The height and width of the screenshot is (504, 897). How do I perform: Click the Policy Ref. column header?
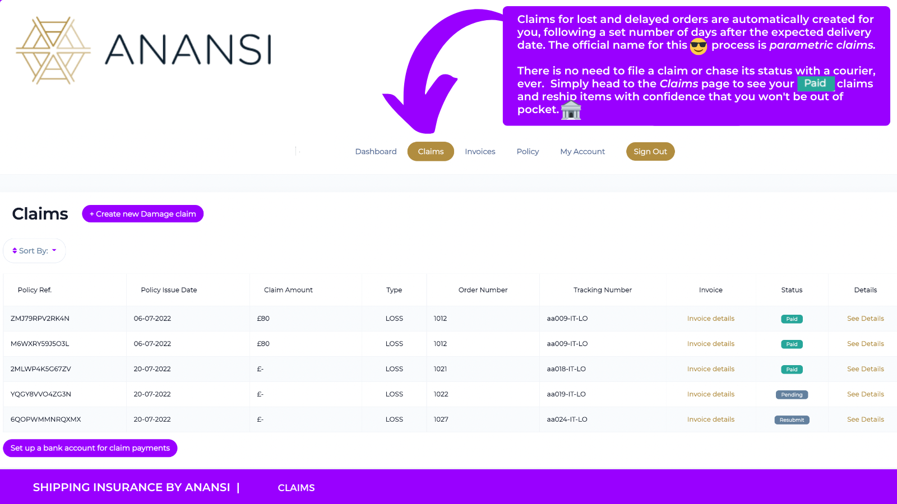pyautogui.click(x=35, y=290)
